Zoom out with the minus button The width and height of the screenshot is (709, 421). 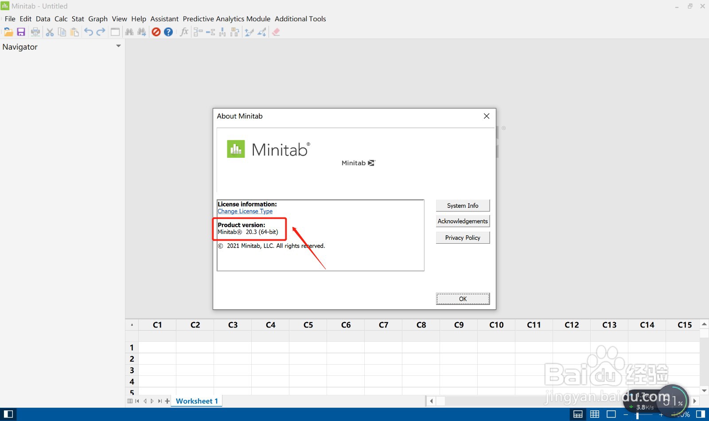point(626,415)
